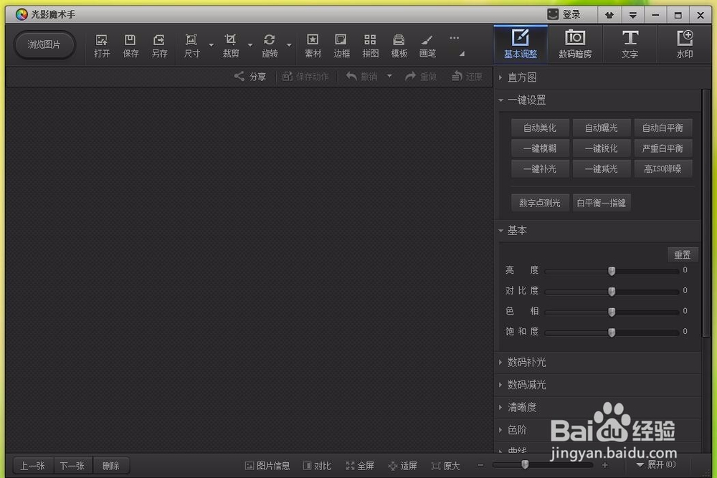This screenshot has width=717, height=478.
Task: Apply 一键模糊 one-click blur
Action: tap(540, 148)
